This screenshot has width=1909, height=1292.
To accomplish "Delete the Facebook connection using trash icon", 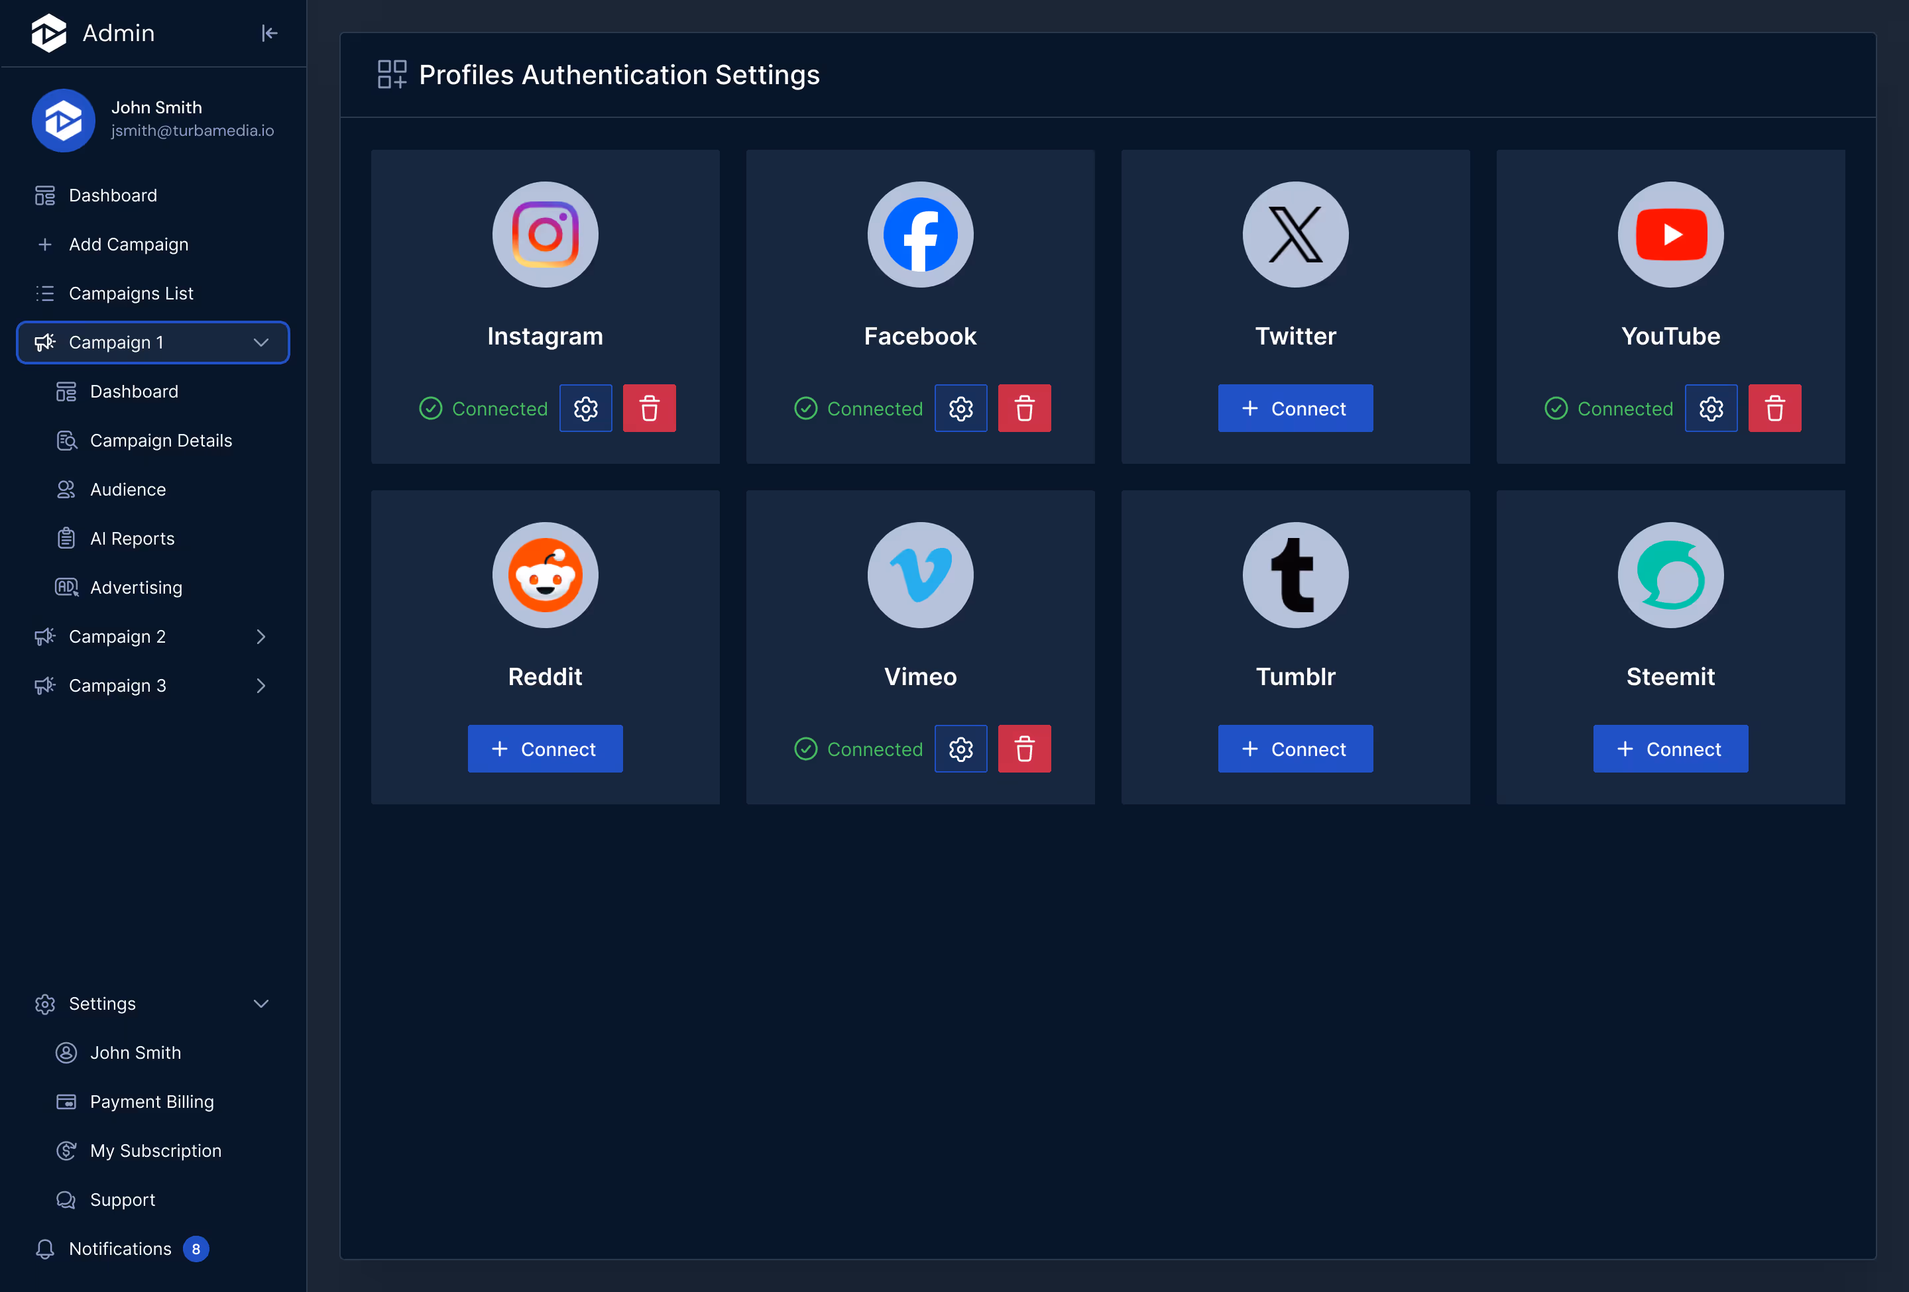I will pos(1023,408).
